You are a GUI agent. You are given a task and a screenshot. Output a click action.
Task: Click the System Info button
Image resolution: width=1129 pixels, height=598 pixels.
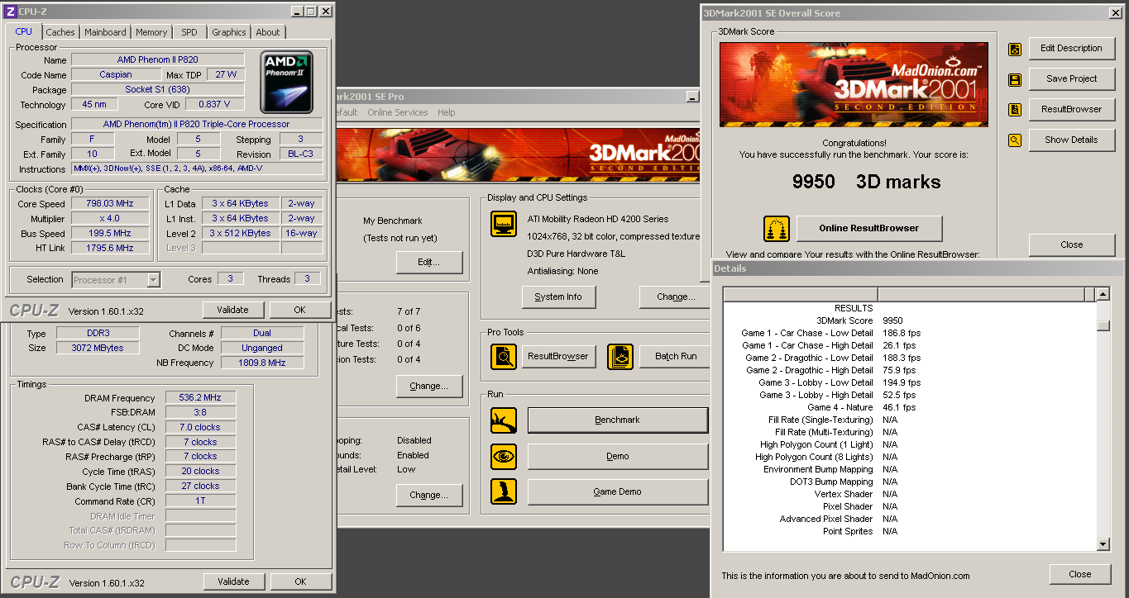[558, 297]
